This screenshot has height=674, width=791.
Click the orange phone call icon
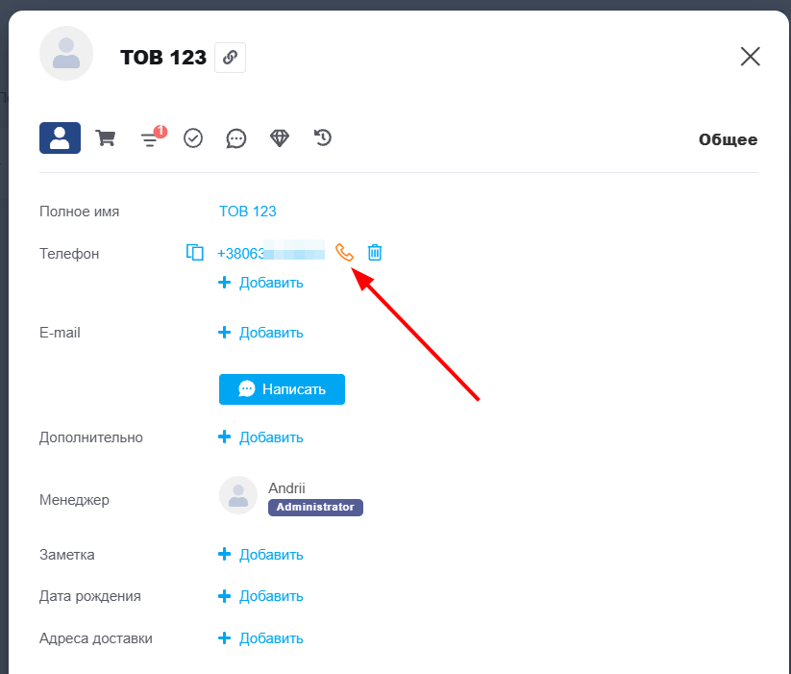point(344,253)
